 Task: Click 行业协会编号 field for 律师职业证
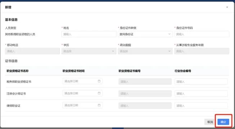(x=201, y=106)
